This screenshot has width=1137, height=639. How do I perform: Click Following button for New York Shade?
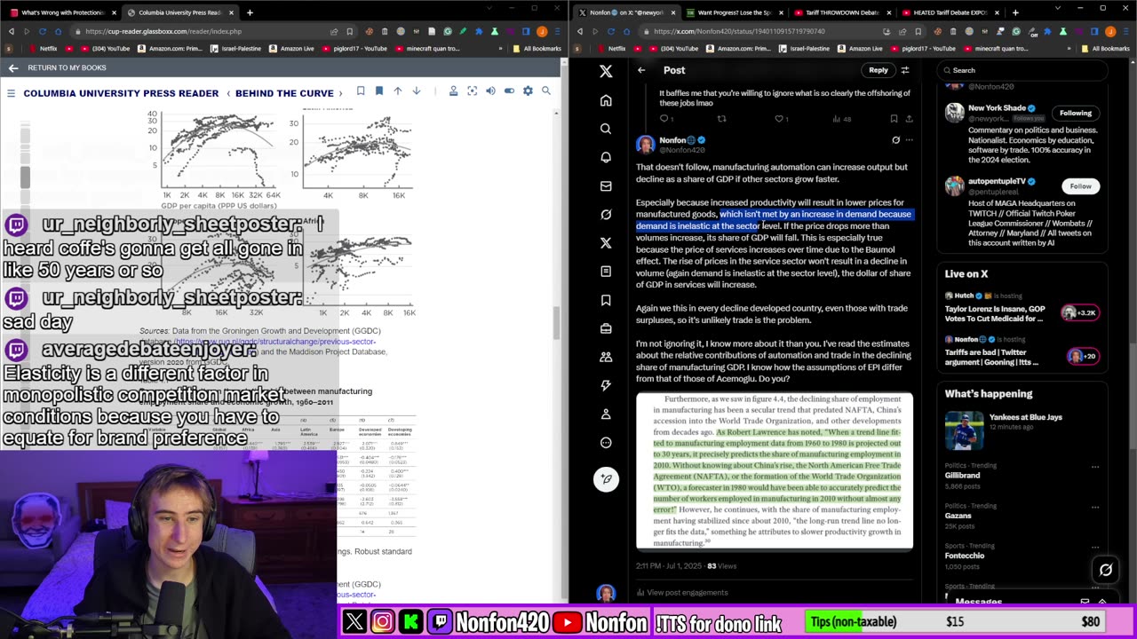1075,113
